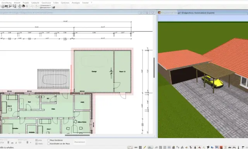The image size is (248, 149).
Task: Click the blue horizontal lines icon in bottom toolbar
Action: pos(169,147)
